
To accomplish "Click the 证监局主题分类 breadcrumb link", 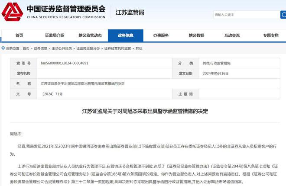I will 88,48.
